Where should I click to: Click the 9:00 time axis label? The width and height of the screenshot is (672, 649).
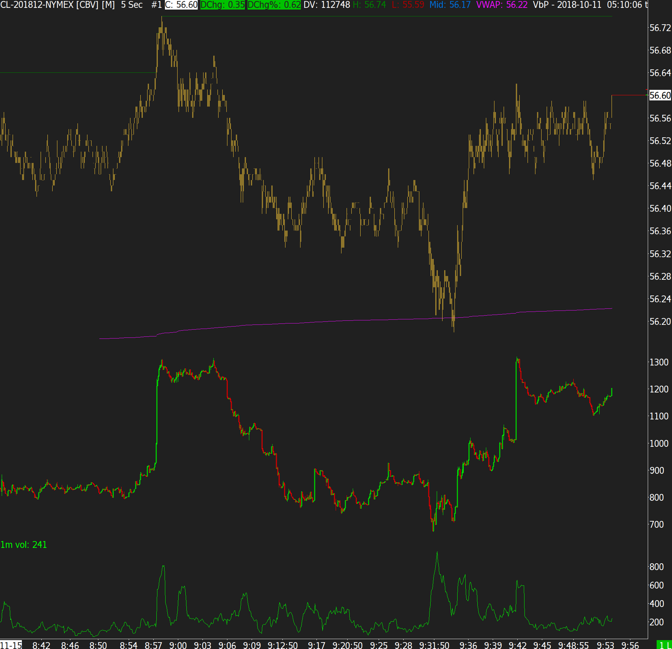pyautogui.click(x=178, y=645)
